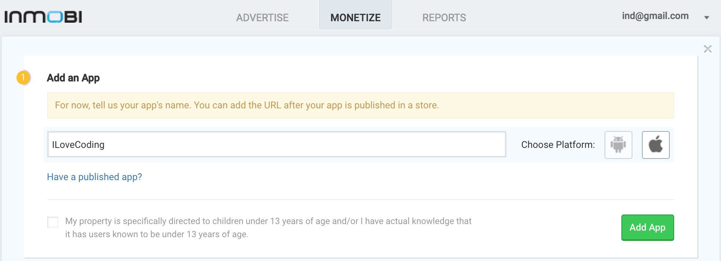
Task: Click the yellow step 1 badge
Action: coord(23,78)
